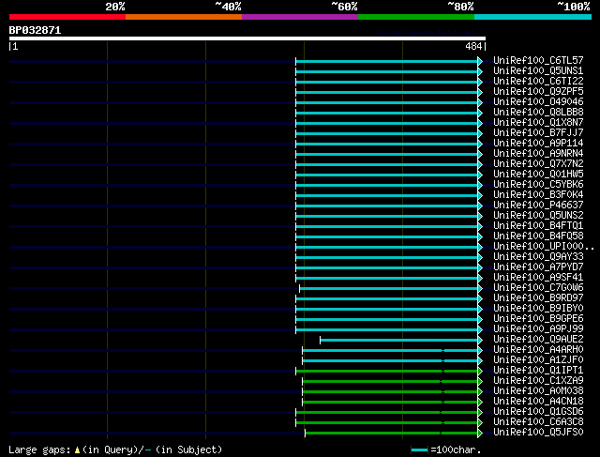The image size is (600, 457).
Task: Click the UniRef100_C1XZA9 label
Action: point(538,381)
